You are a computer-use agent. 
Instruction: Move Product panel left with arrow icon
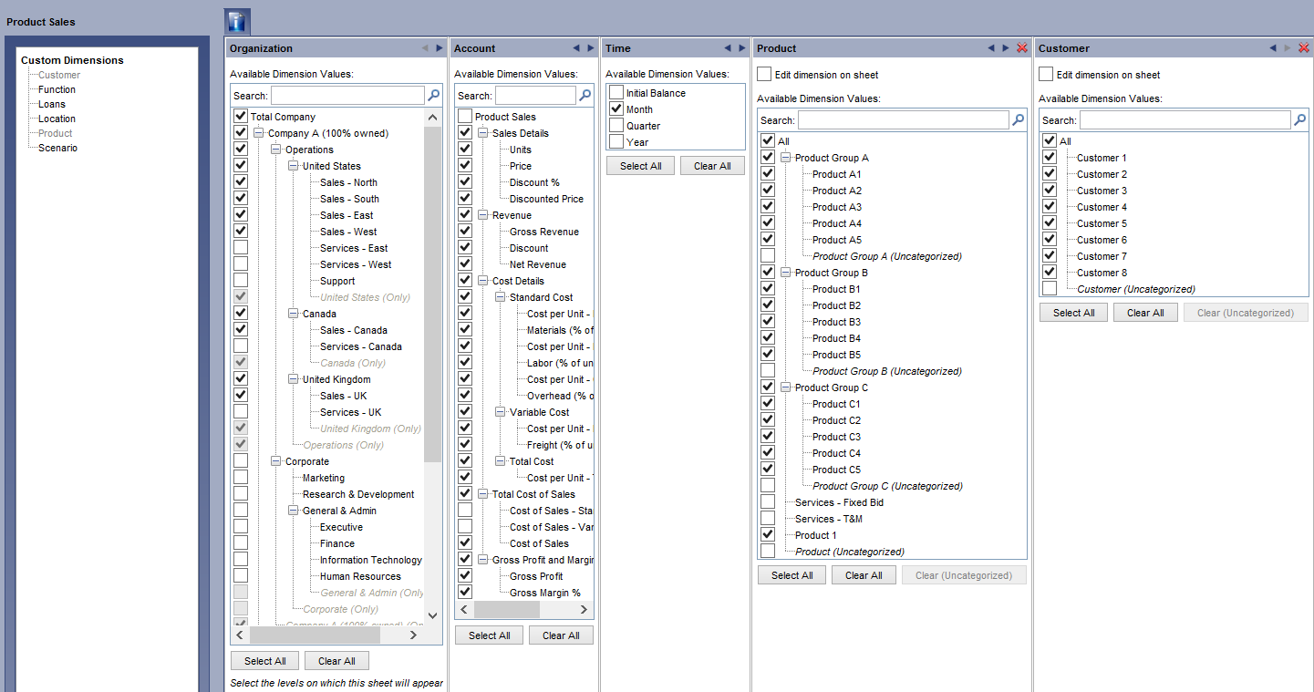pyautogui.click(x=991, y=48)
